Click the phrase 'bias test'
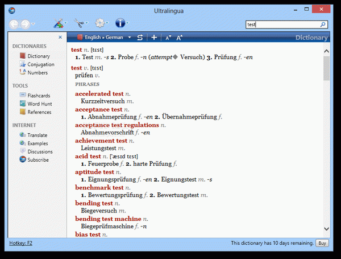The image size is (341, 259). (x=88, y=235)
